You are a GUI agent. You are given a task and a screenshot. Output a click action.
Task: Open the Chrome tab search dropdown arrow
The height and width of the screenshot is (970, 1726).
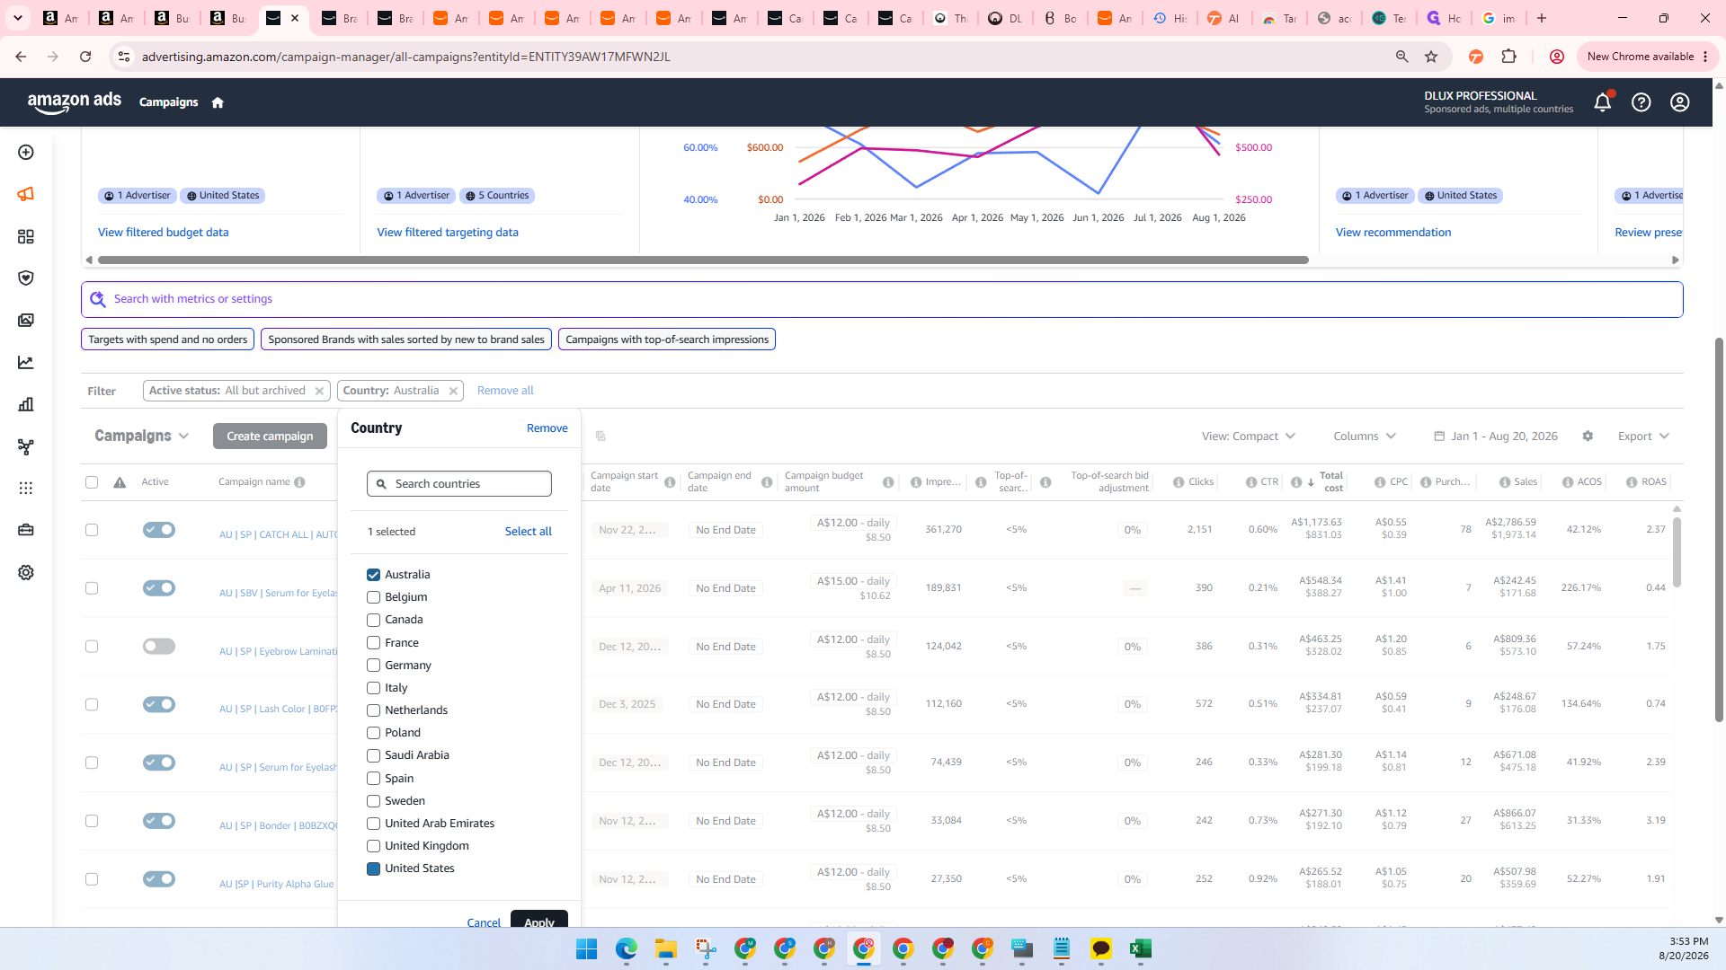pos(17,18)
